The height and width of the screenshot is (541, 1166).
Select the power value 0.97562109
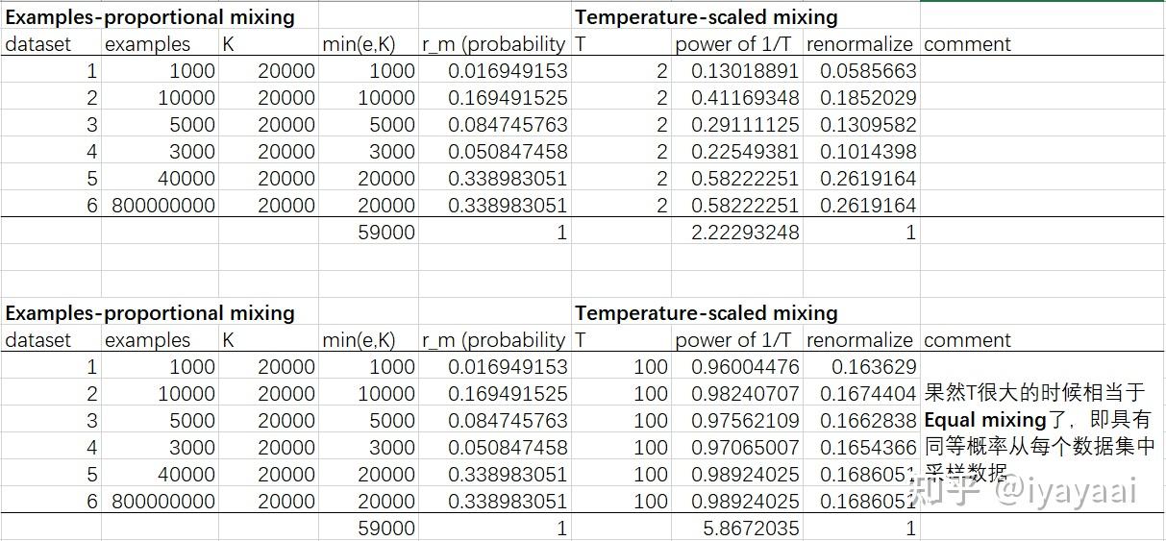tap(744, 421)
